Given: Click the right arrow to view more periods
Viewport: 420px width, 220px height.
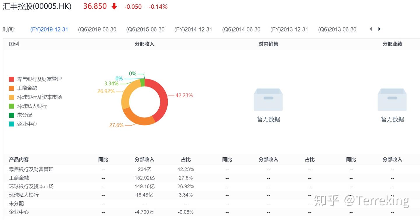Looking at the screenshot, I should [379, 29].
